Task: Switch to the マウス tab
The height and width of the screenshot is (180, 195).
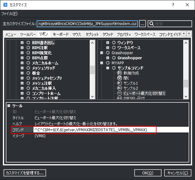Action: (77, 34)
